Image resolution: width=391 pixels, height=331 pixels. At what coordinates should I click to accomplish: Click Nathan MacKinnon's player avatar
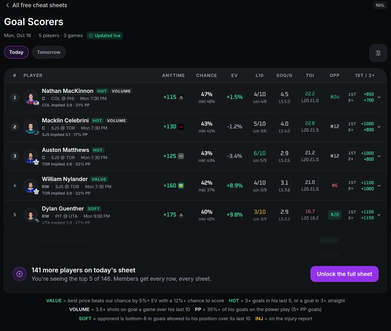pyautogui.click(x=31, y=97)
